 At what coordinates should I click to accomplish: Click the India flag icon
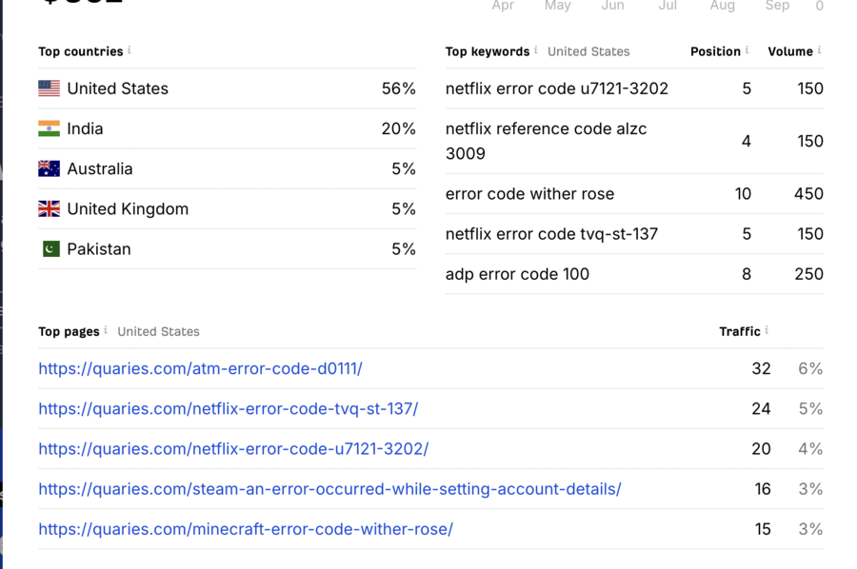(x=49, y=128)
